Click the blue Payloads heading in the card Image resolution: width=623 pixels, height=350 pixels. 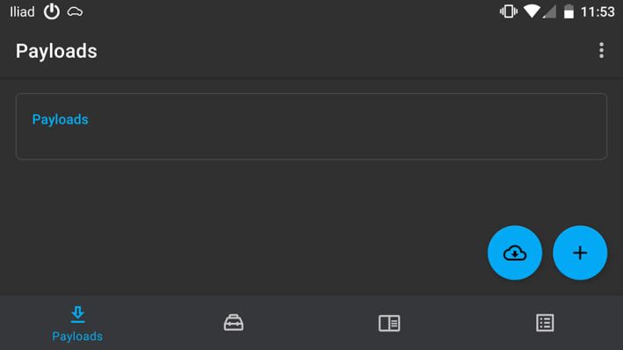pyautogui.click(x=60, y=119)
